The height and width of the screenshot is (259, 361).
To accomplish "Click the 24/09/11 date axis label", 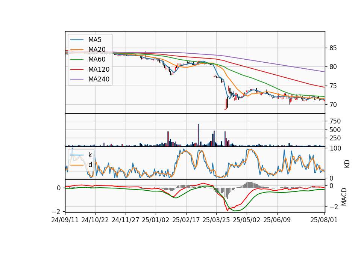I will (x=65, y=220).
